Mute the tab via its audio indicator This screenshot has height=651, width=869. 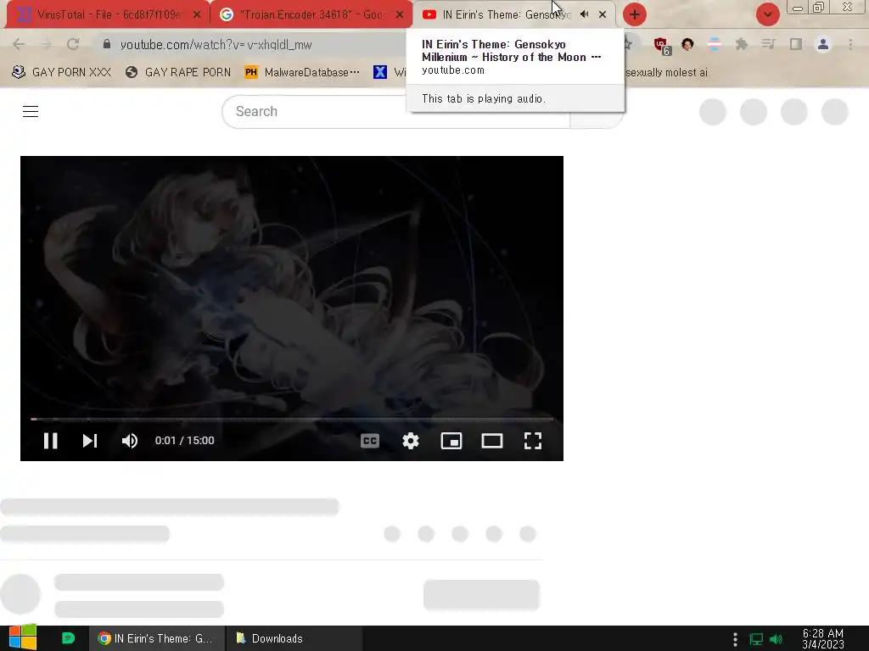[584, 14]
